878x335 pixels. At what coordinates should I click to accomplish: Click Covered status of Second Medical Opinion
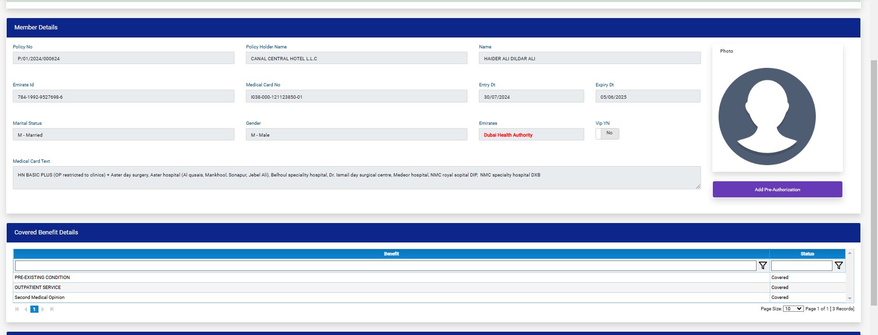point(780,298)
